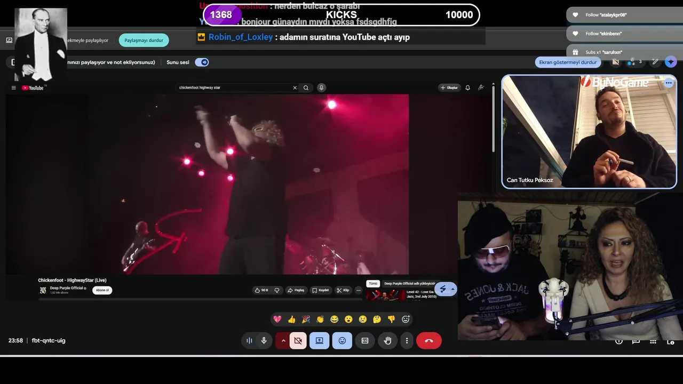Start YouTube voice search with microphone
The image size is (683, 384).
(321, 88)
